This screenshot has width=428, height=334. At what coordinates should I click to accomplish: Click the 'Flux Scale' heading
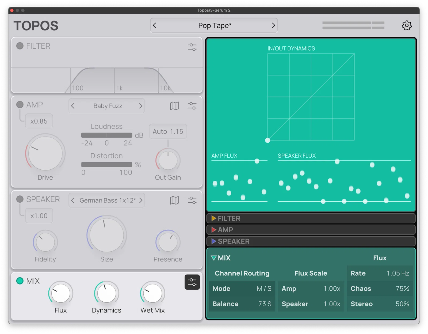pos(311,273)
